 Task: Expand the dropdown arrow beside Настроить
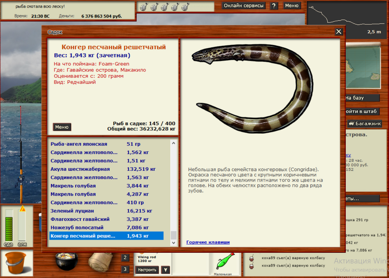[x=165, y=270]
